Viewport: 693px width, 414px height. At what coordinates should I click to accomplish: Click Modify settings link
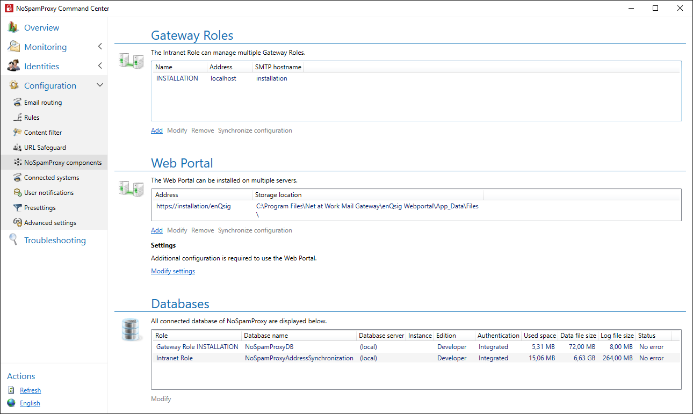(173, 271)
